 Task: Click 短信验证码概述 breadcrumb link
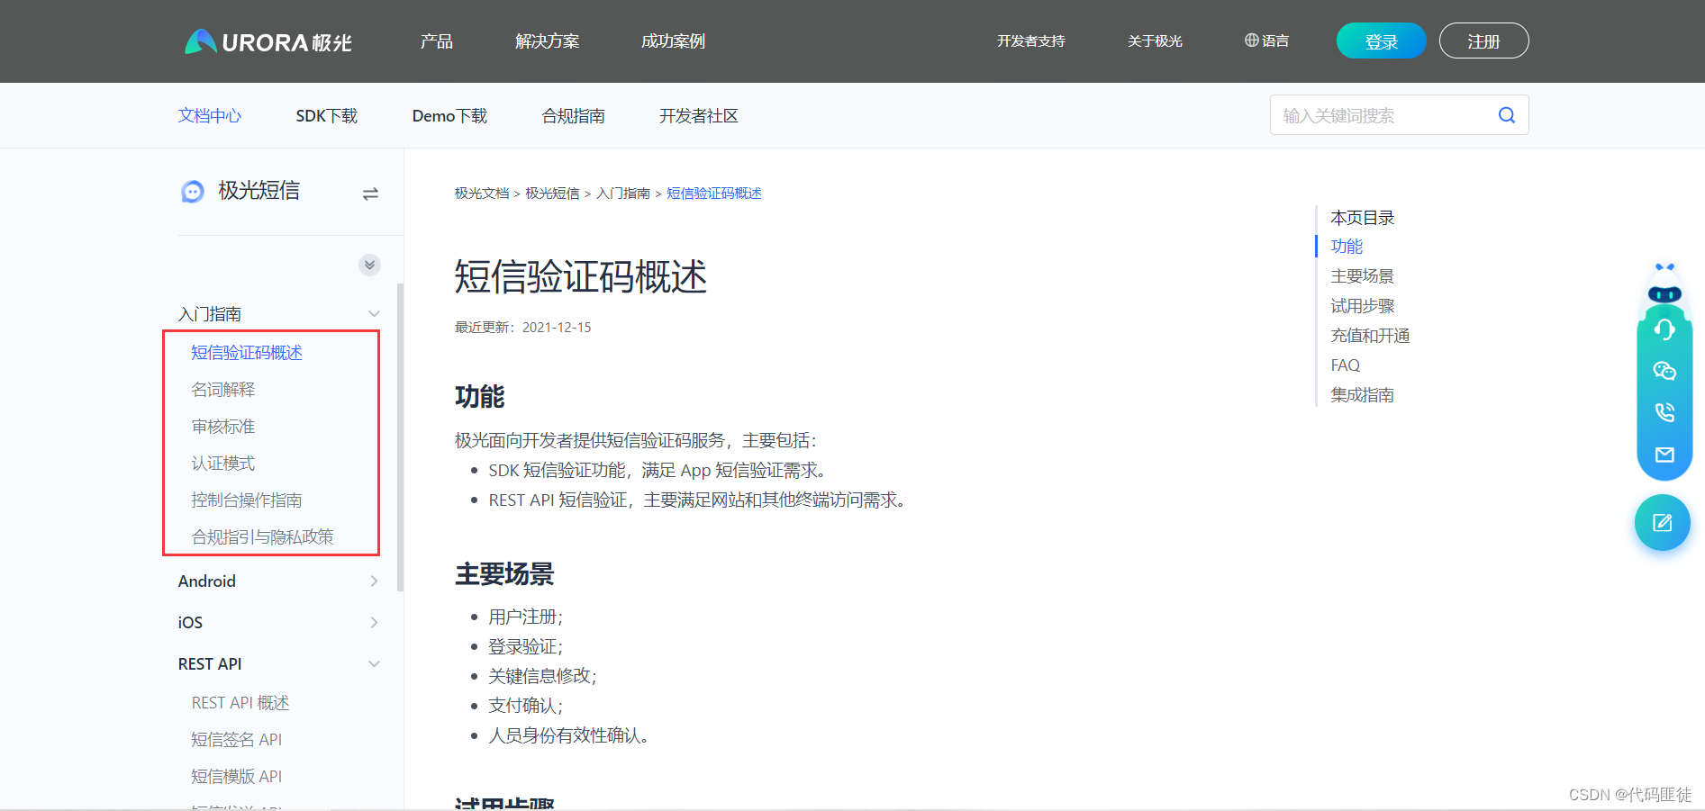tap(714, 194)
